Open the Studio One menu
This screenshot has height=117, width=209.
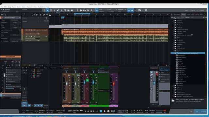(41, 7)
